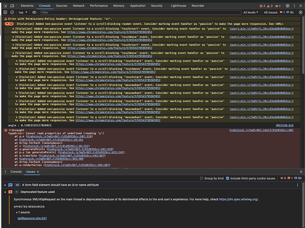Open the Application tab
The image size is (305, 228).
coord(138,6)
